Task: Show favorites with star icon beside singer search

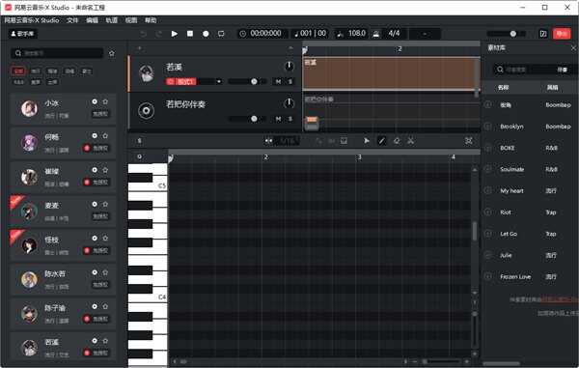Action: [112, 53]
